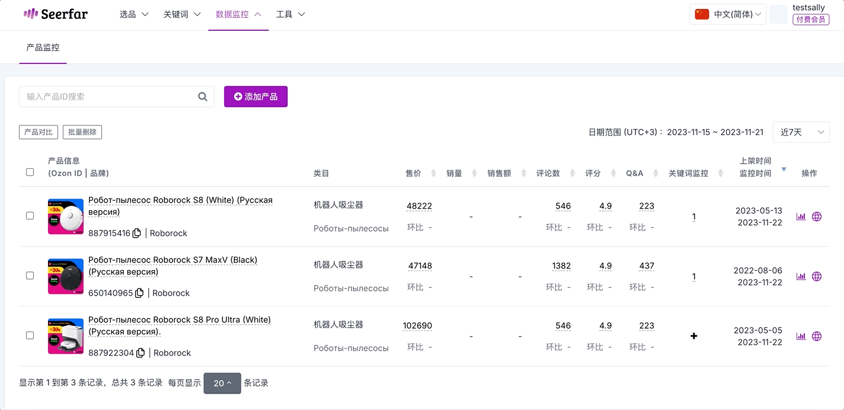The height and width of the screenshot is (410, 844).
Task: Click the China flag language icon
Action: [x=702, y=14]
